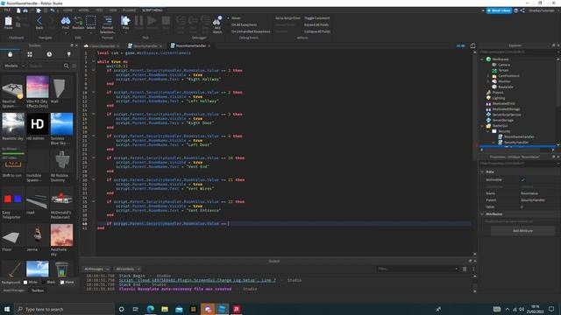Screen dimensions: 561x315
Task: Open the Models category dropdown in Toolbox
Action: pos(14,66)
